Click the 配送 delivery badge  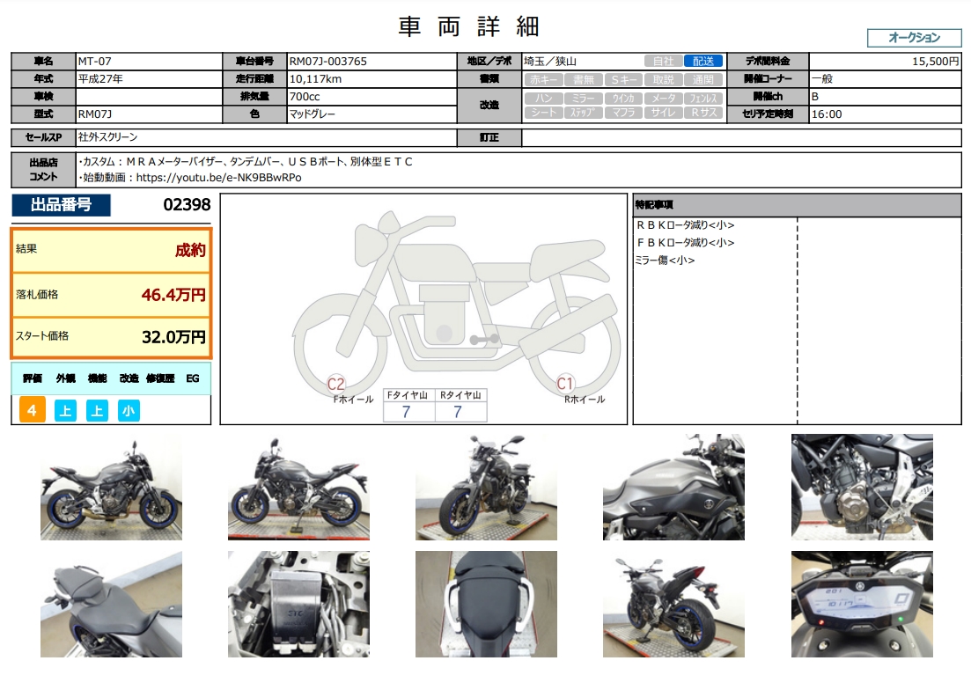tap(703, 62)
